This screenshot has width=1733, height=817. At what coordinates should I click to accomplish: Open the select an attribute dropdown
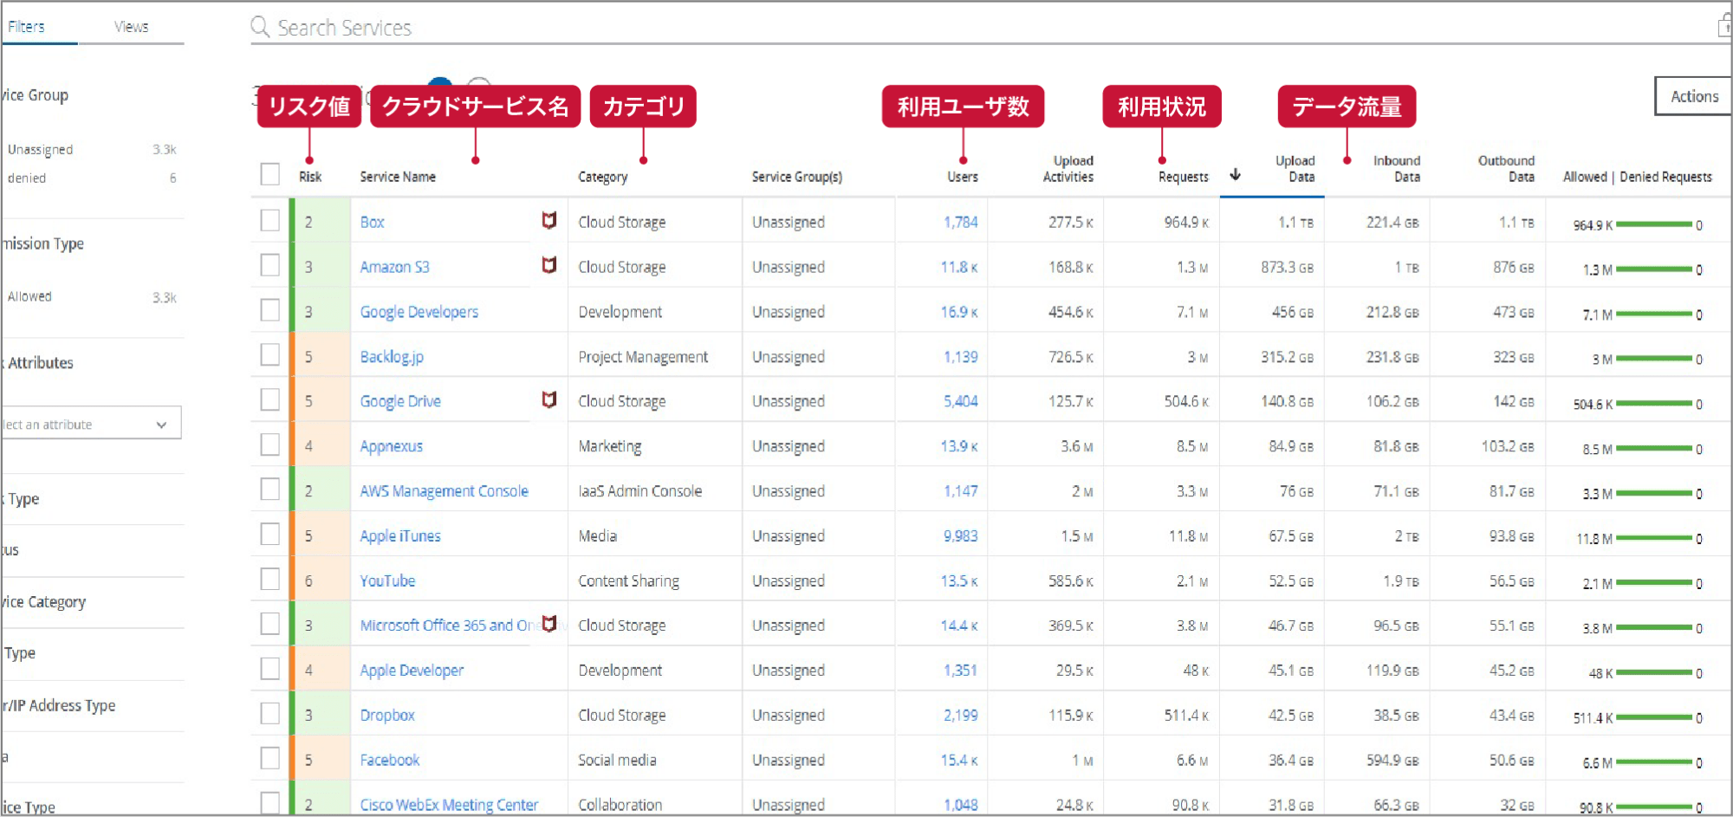tap(91, 424)
